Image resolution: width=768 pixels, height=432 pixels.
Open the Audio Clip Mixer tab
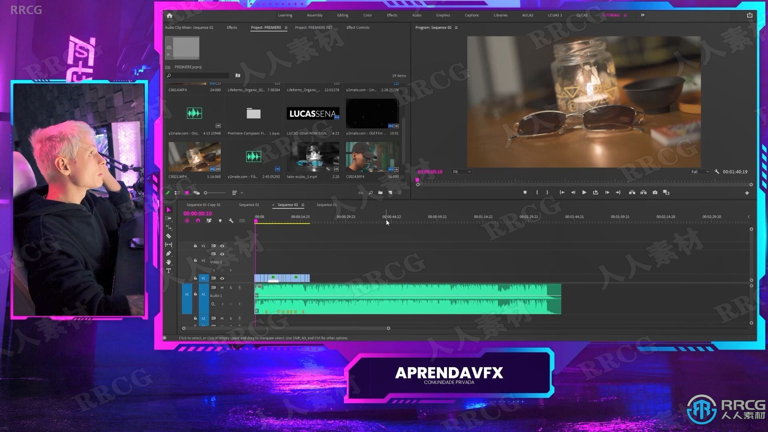189,28
